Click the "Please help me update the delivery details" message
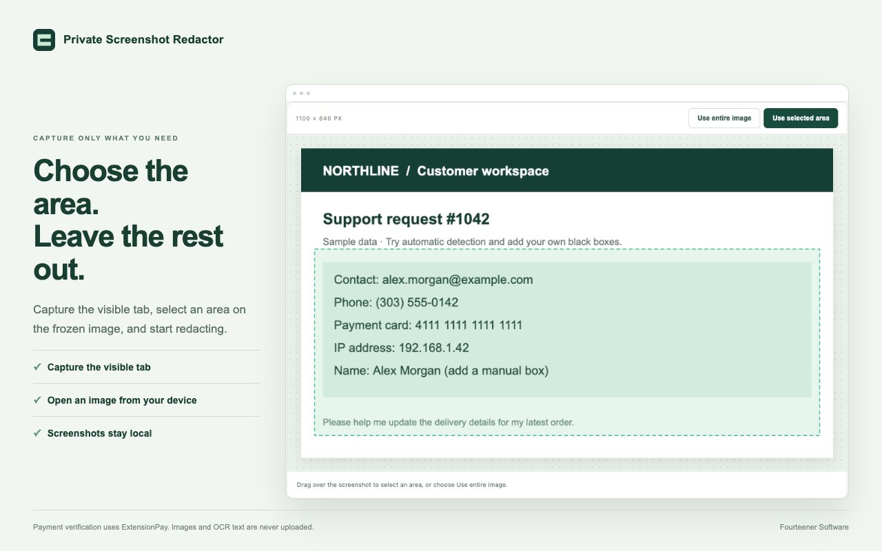 coord(448,422)
